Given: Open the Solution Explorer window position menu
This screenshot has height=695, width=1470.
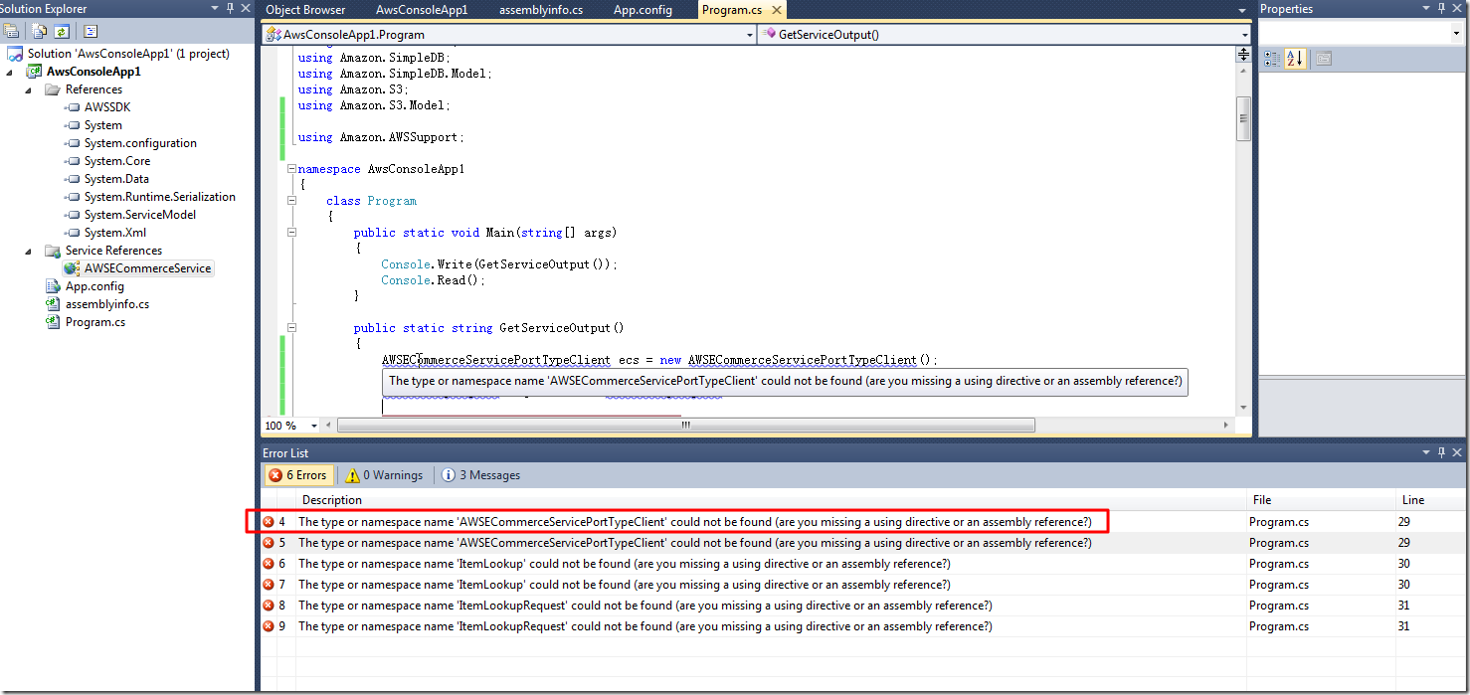Looking at the screenshot, I should coord(216,9).
